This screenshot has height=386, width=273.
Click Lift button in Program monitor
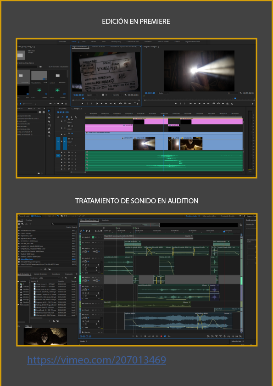pos(214,104)
